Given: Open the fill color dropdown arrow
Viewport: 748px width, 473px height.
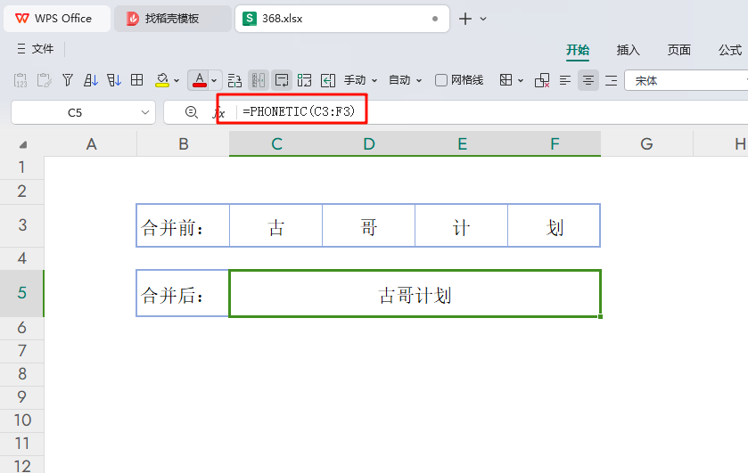Looking at the screenshot, I should point(177,80).
